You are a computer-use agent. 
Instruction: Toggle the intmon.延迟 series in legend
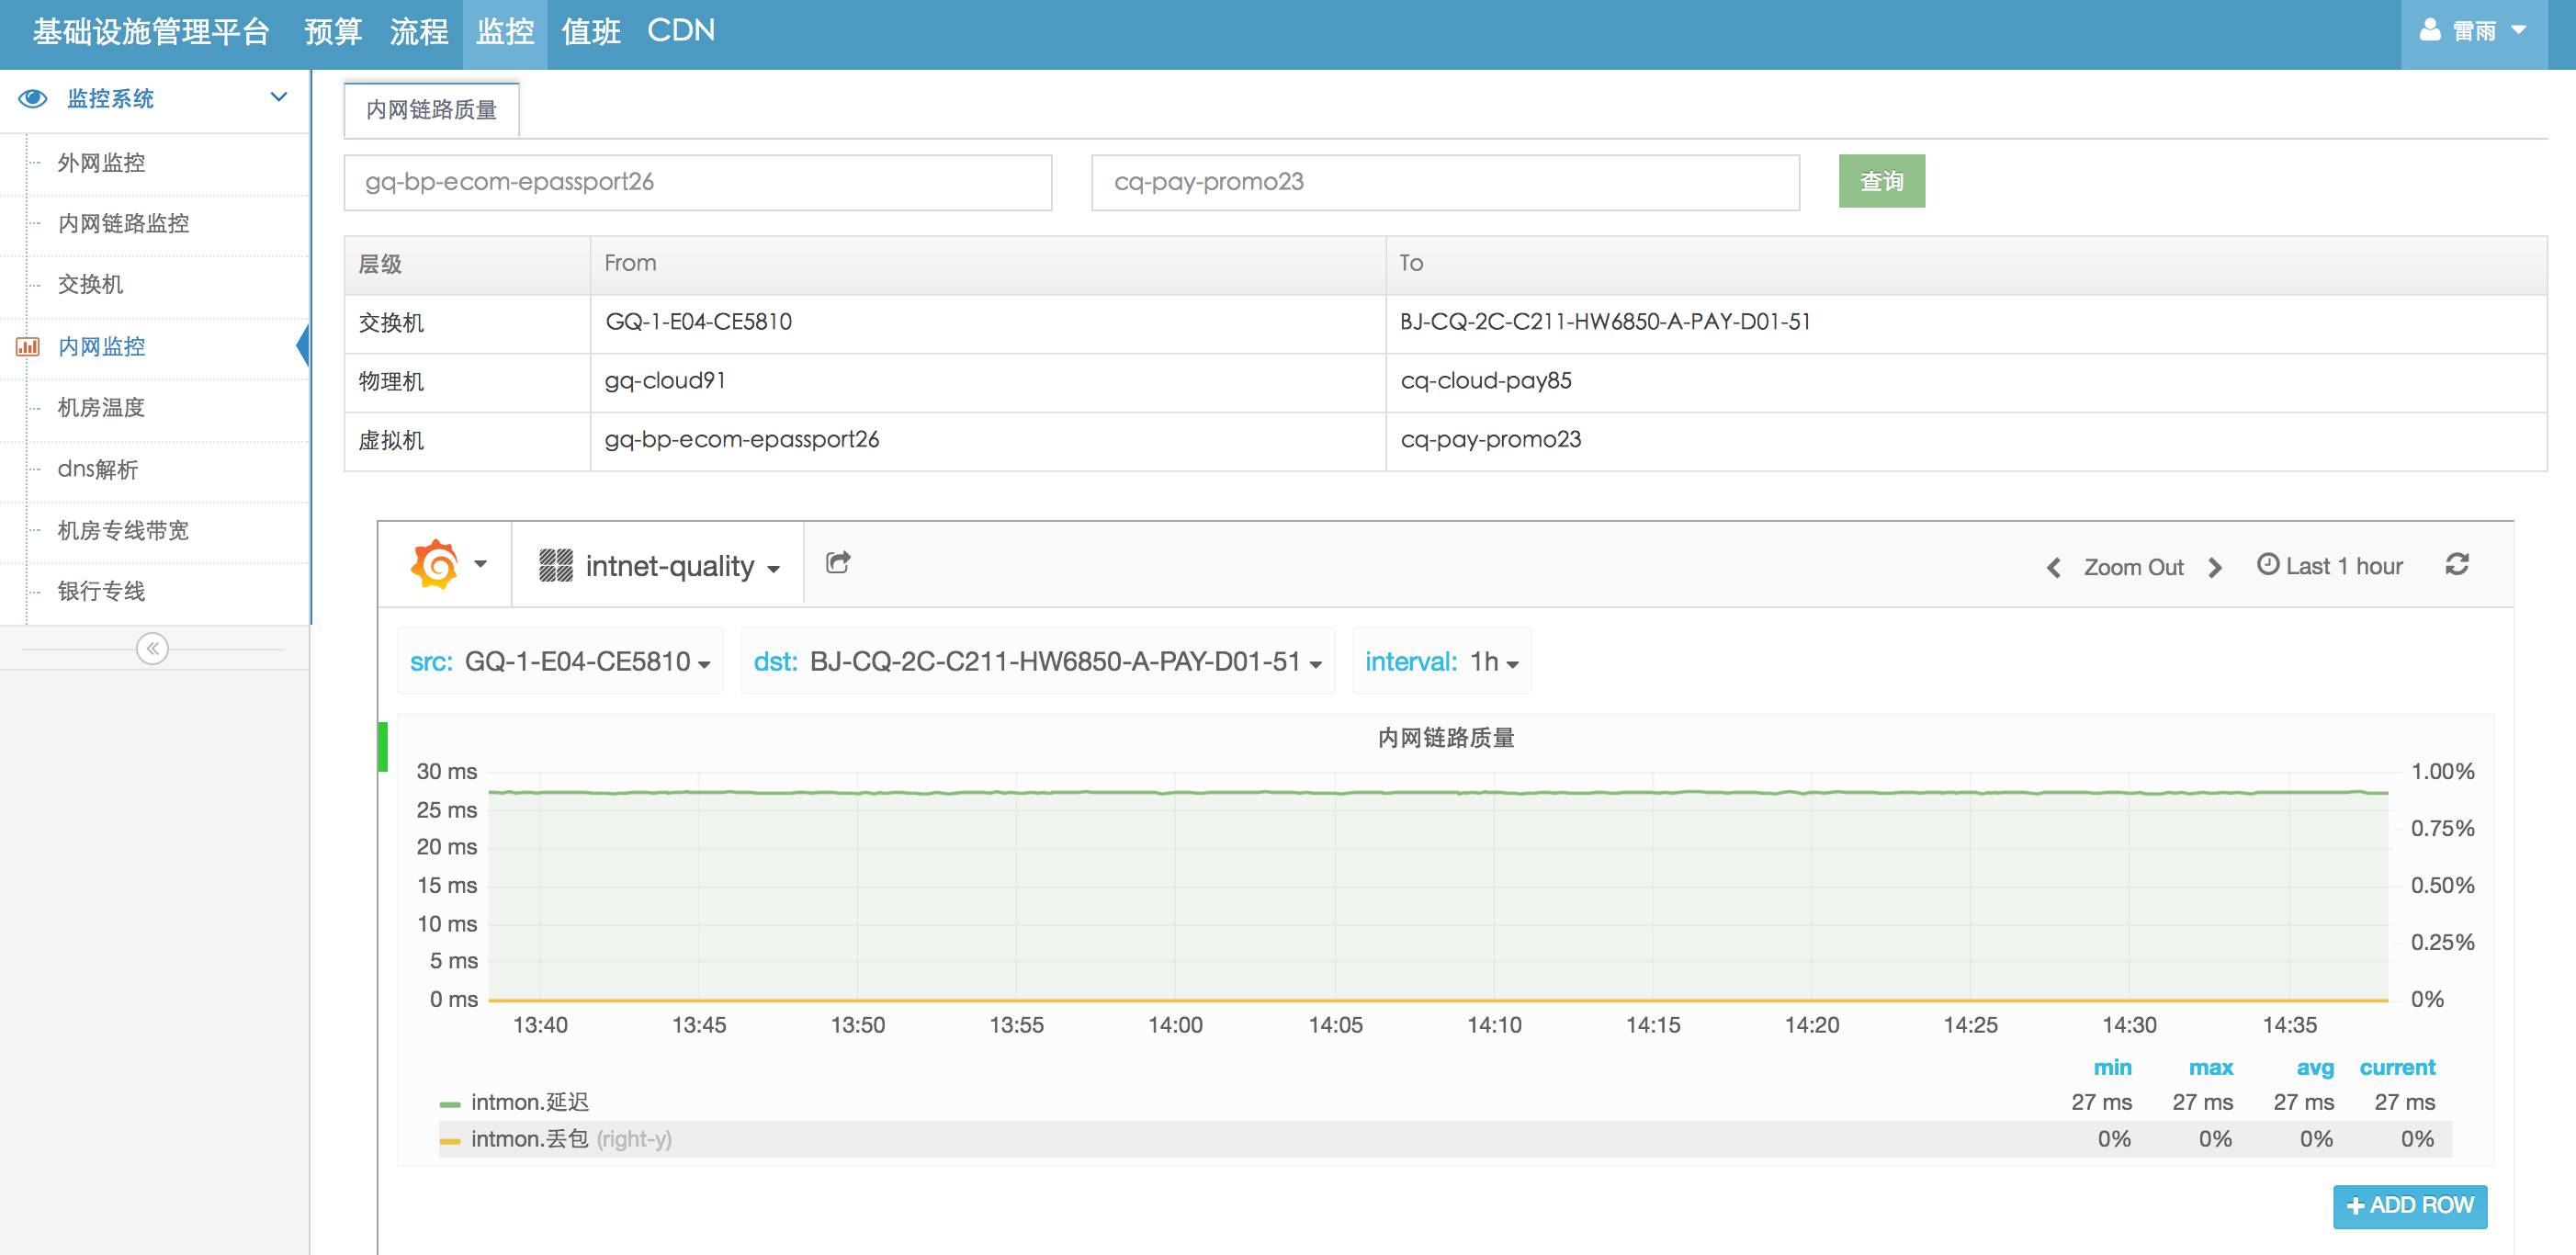click(529, 1102)
